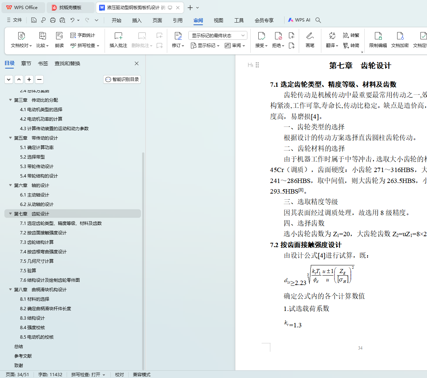Open the 翻译 translate tool
Screen dimensions: 427x378
[332, 40]
